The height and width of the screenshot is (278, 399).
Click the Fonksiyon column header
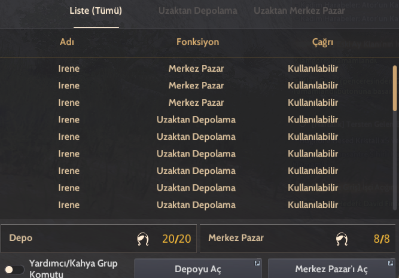(x=198, y=42)
